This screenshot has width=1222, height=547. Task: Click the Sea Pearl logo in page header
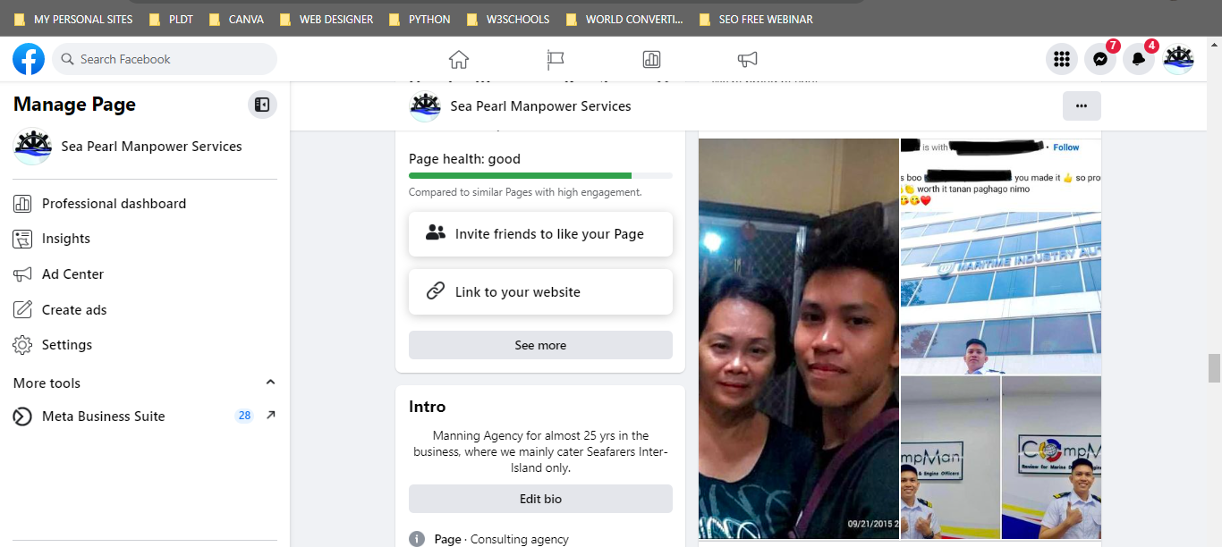(x=425, y=105)
